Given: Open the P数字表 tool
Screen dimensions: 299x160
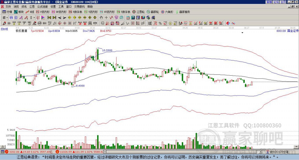Looking at the screenshot, I should [x=76, y=12].
